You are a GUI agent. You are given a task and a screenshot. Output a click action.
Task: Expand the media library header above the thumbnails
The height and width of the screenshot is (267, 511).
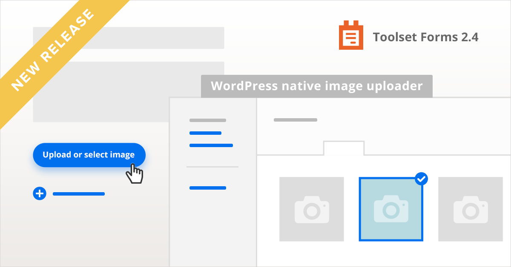coord(295,120)
